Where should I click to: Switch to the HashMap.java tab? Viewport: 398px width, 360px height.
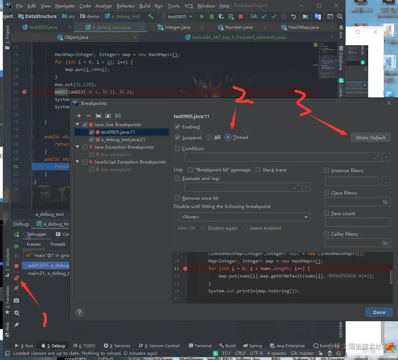coord(303,27)
